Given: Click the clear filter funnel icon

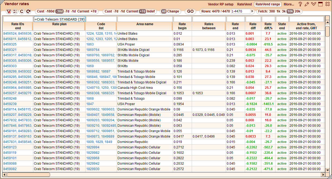Looking at the screenshot, I should (9, 11).
